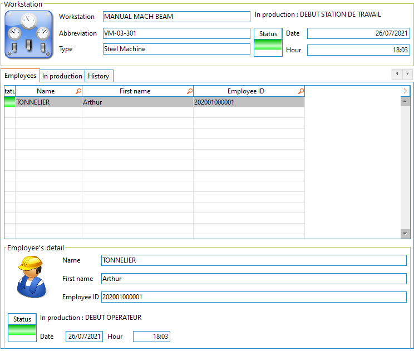
Task: Click the Employee ID column search icon
Action: point(300,91)
